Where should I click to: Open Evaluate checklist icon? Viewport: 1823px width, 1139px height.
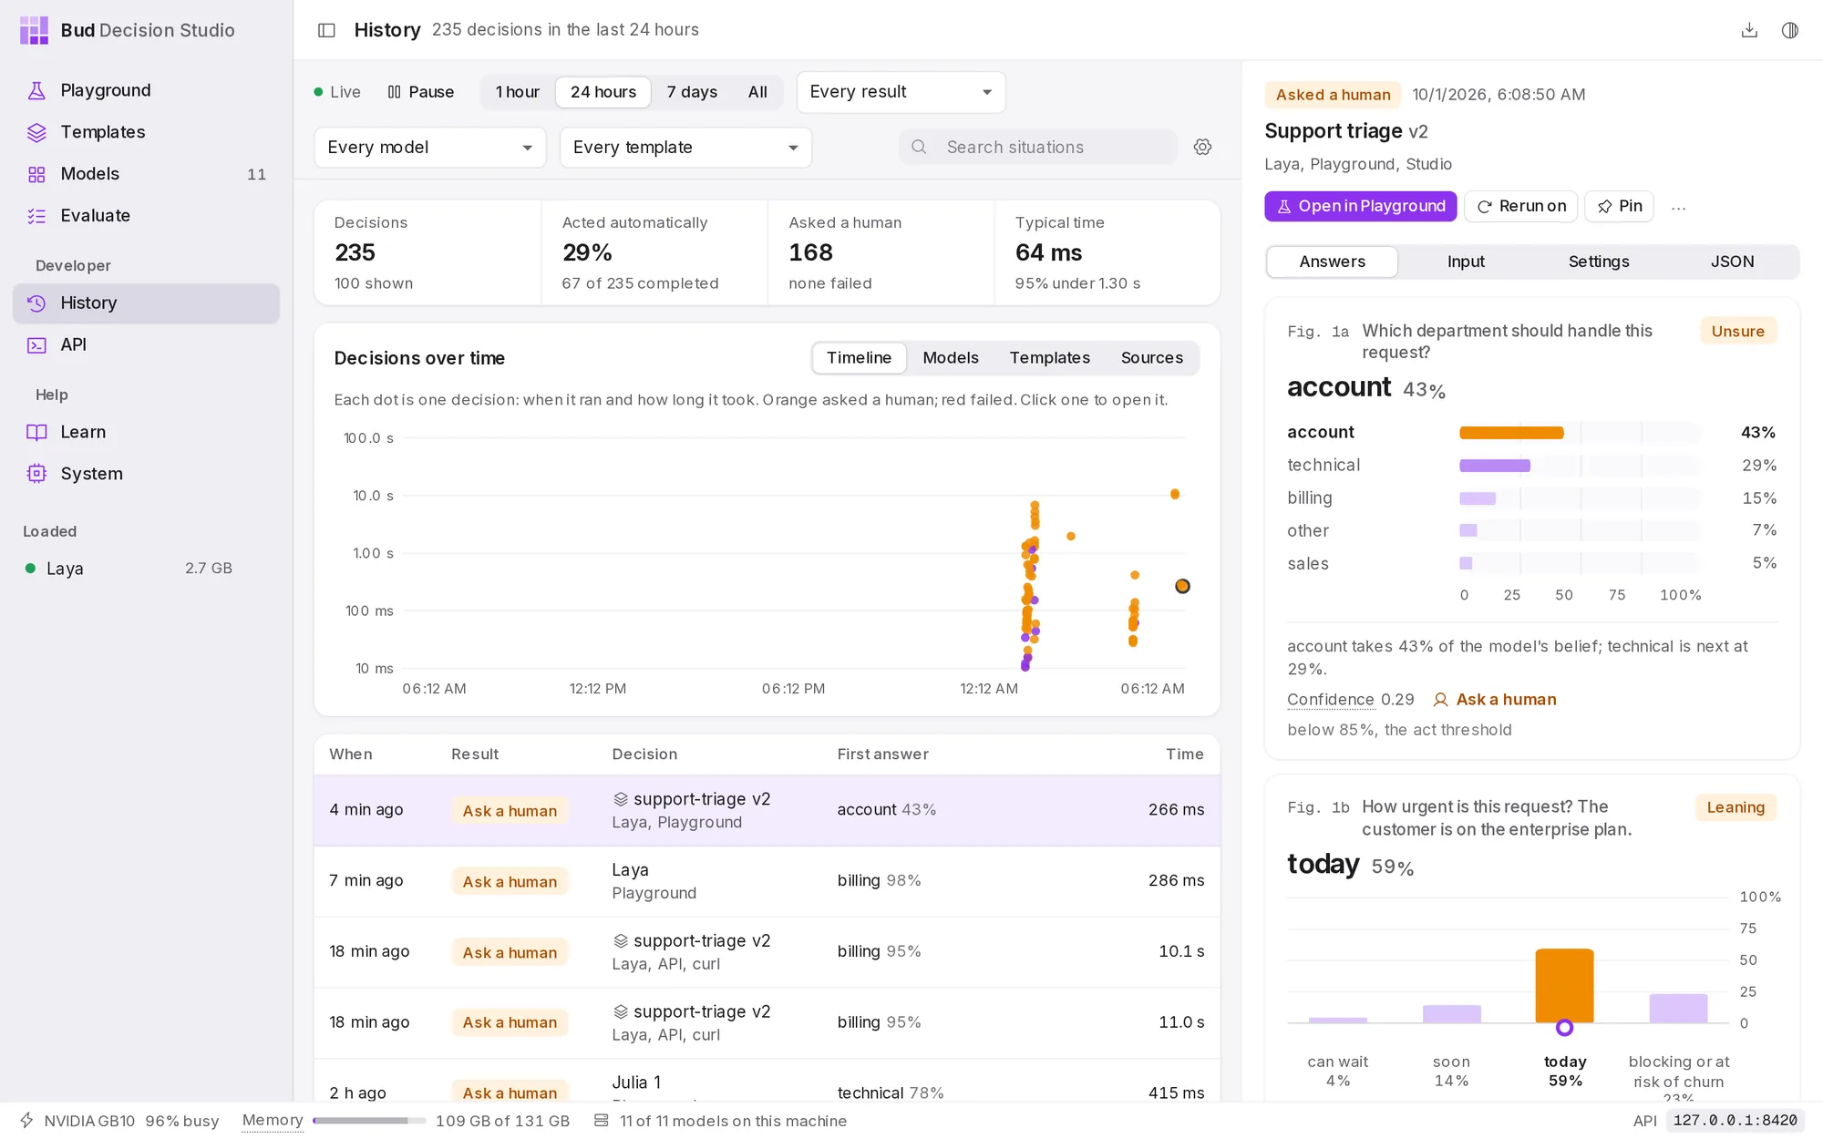point(36,216)
